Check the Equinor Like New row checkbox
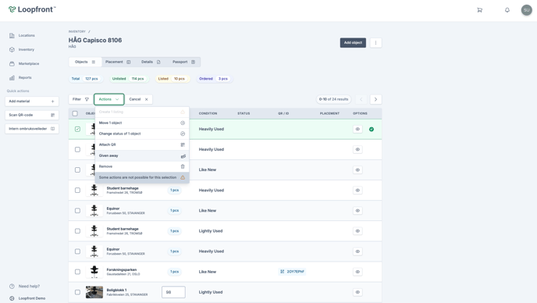Viewport: 537px width, 303px height. tap(77, 210)
